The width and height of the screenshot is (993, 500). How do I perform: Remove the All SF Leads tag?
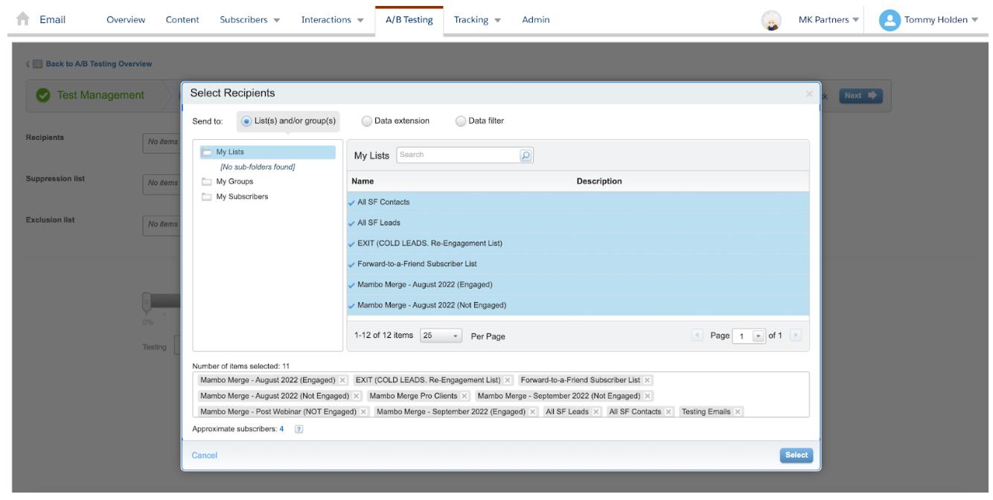(x=596, y=411)
